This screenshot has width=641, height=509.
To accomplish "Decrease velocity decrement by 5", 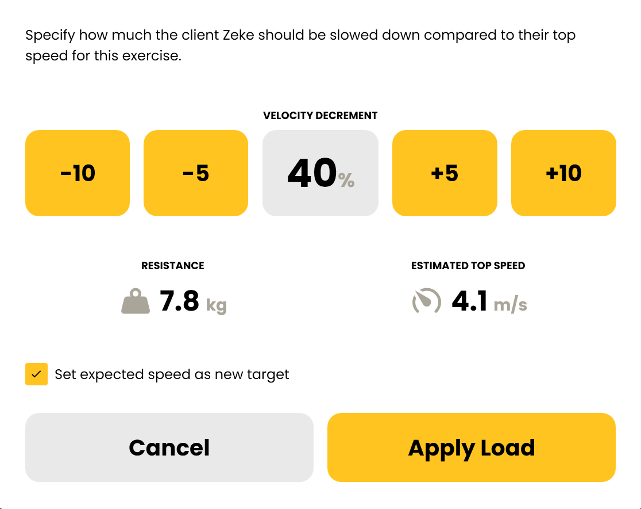I will point(196,173).
